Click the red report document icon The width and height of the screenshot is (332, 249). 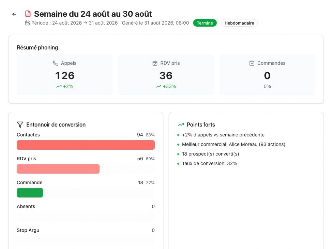(x=28, y=14)
